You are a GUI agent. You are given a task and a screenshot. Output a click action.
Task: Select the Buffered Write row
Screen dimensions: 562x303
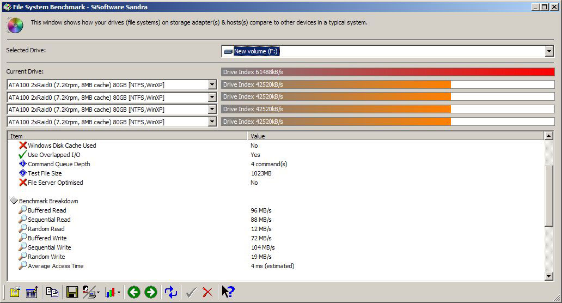pyautogui.click(x=275, y=238)
